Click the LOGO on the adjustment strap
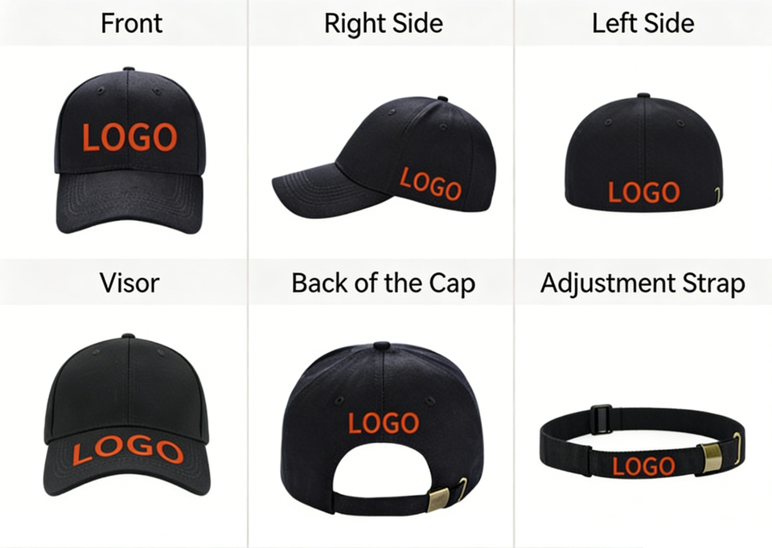The image size is (772, 548). coord(643,466)
